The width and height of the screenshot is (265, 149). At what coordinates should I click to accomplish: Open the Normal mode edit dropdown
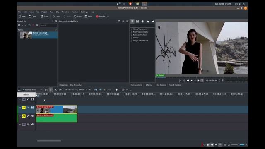(32, 90)
